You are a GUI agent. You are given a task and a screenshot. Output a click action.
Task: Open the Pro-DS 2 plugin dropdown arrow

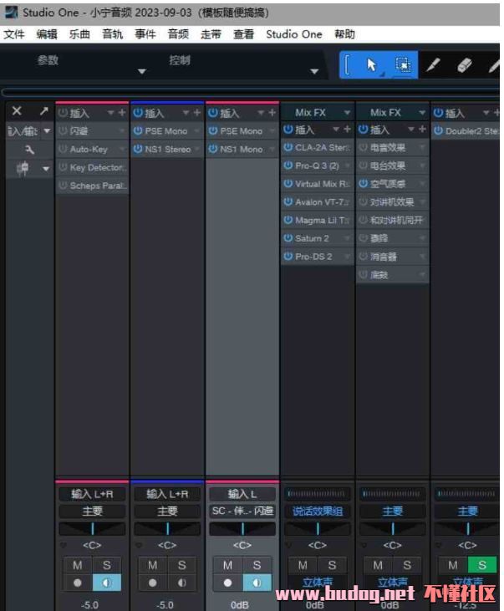tap(347, 256)
